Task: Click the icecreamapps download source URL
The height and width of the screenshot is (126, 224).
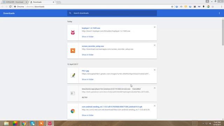Action: [x=107, y=49]
